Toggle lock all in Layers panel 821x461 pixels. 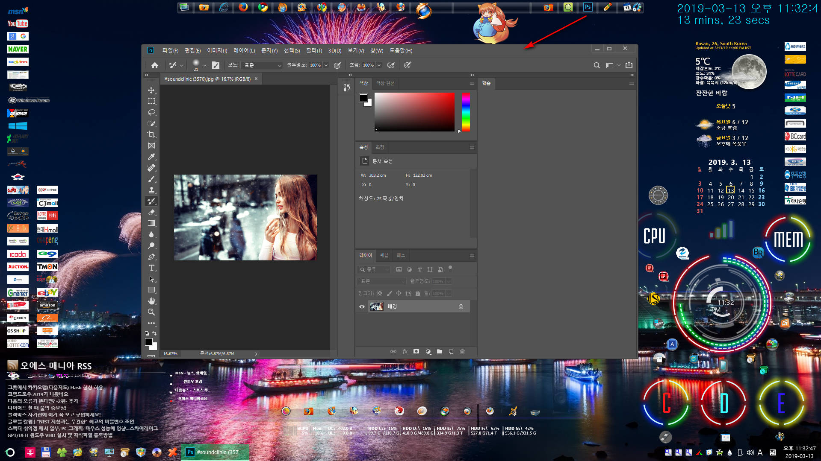click(418, 293)
